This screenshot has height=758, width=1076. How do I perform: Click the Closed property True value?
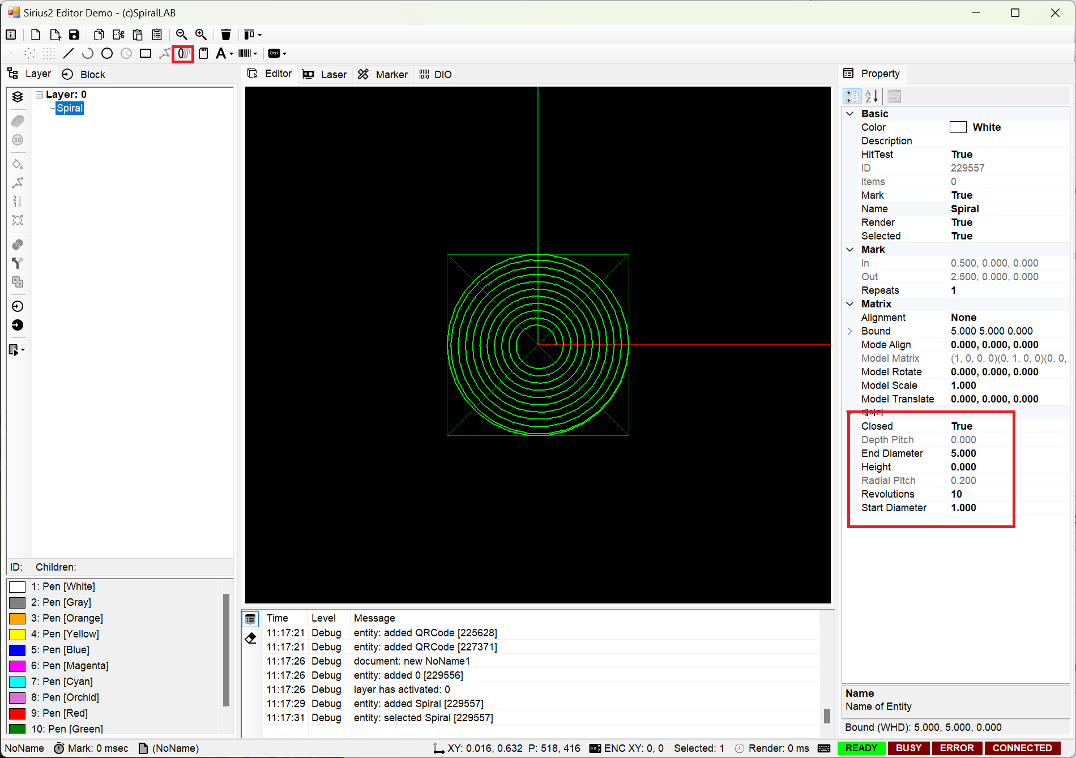(x=962, y=426)
